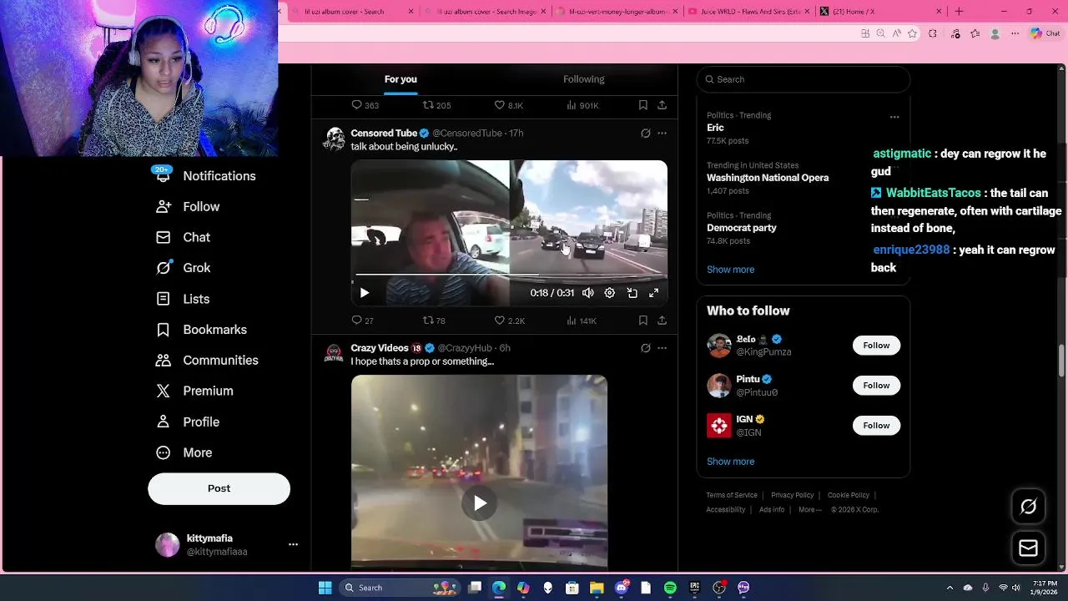Show more Who to follow suggestions
Image resolution: width=1068 pixels, height=601 pixels.
[730, 462]
